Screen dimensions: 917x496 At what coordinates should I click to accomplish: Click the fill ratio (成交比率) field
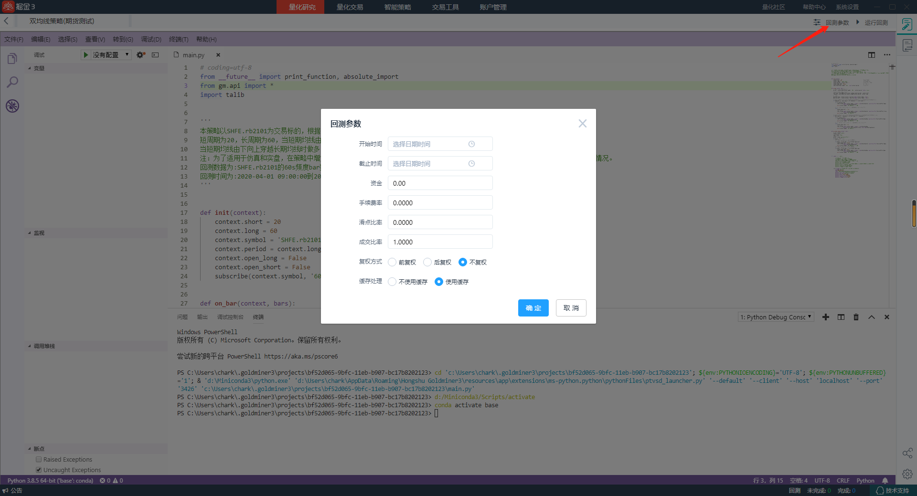(440, 242)
